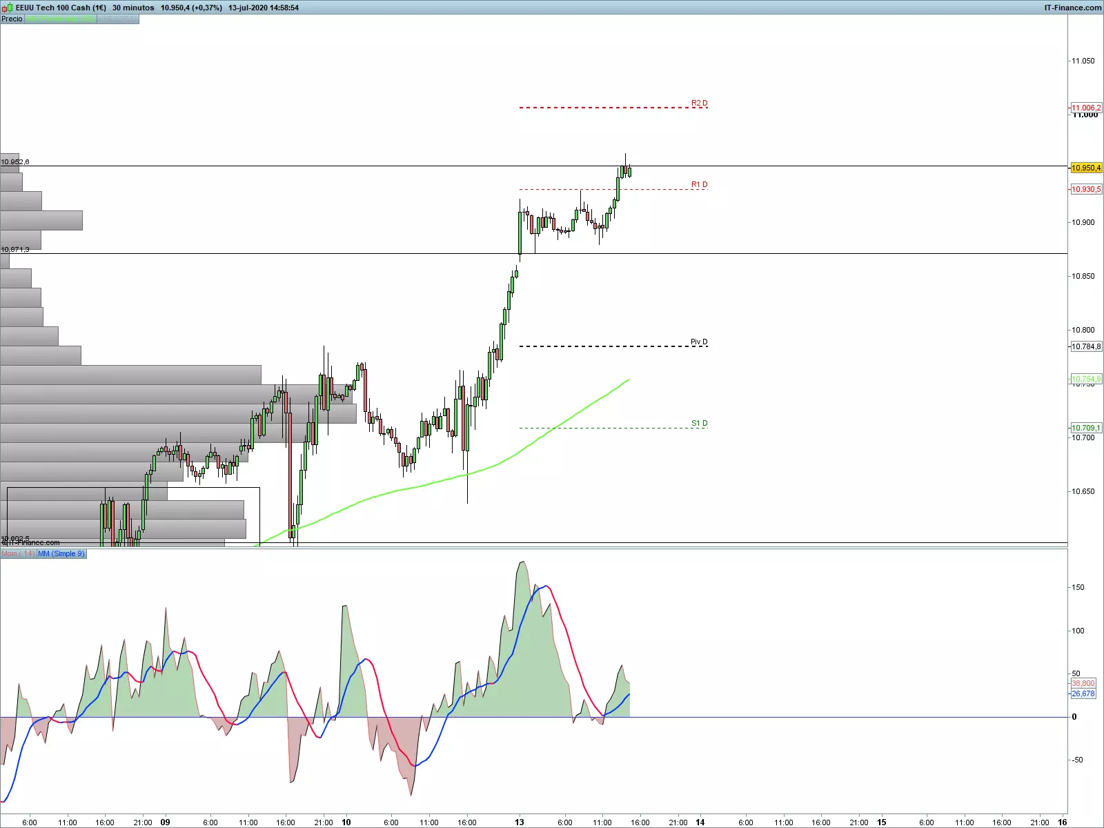Click the 150 momentum axis label
This screenshot has width=1104, height=828.
[1078, 587]
